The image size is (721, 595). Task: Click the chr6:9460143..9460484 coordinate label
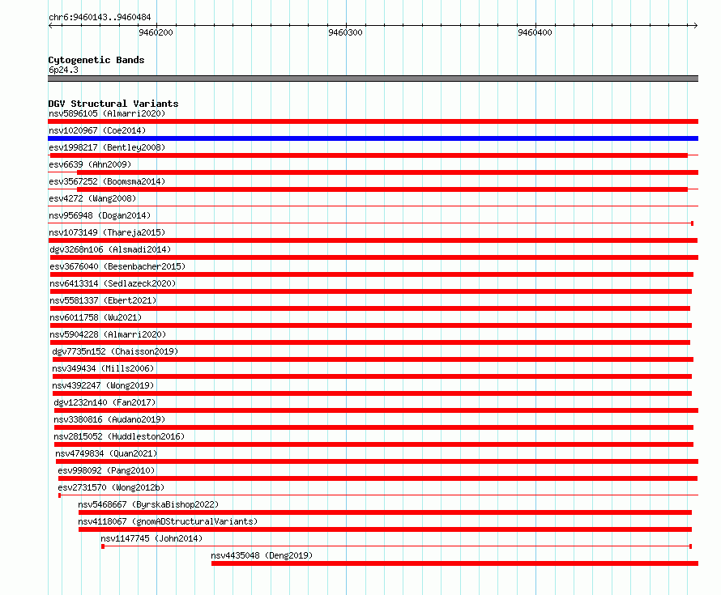(x=100, y=17)
